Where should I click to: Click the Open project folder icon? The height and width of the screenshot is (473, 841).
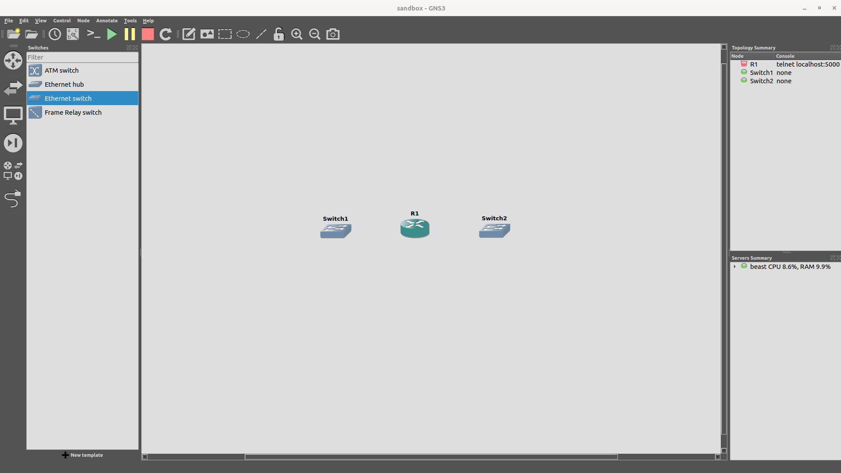point(32,34)
